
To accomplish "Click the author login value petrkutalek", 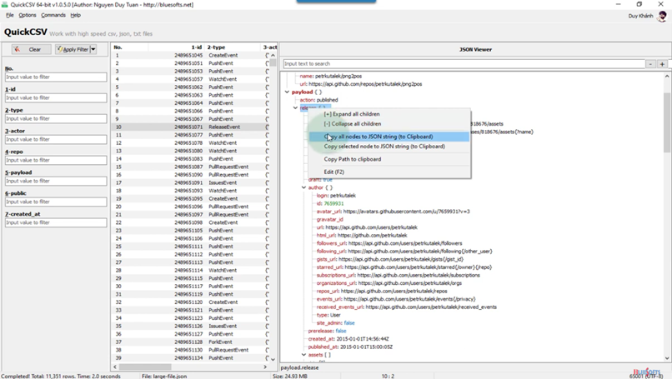I will coord(343,196).
